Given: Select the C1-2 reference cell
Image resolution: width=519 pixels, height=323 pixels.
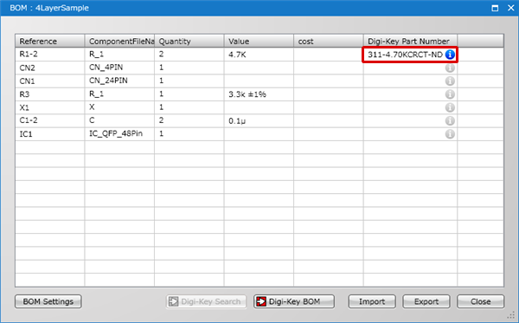Looking at the screenshot, I should coord(50,120).
